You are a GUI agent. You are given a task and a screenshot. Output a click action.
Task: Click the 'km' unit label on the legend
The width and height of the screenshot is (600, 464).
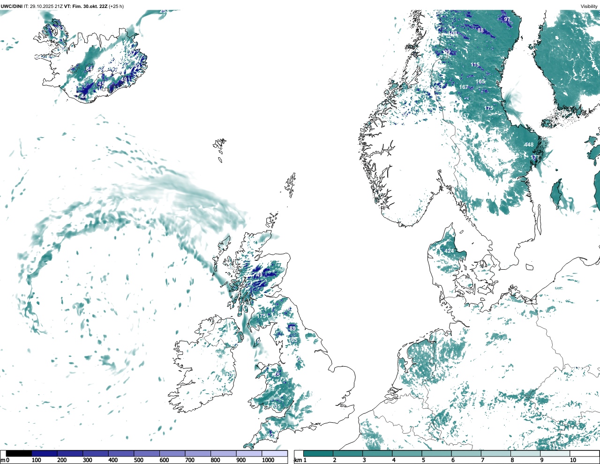click(298, 460)
